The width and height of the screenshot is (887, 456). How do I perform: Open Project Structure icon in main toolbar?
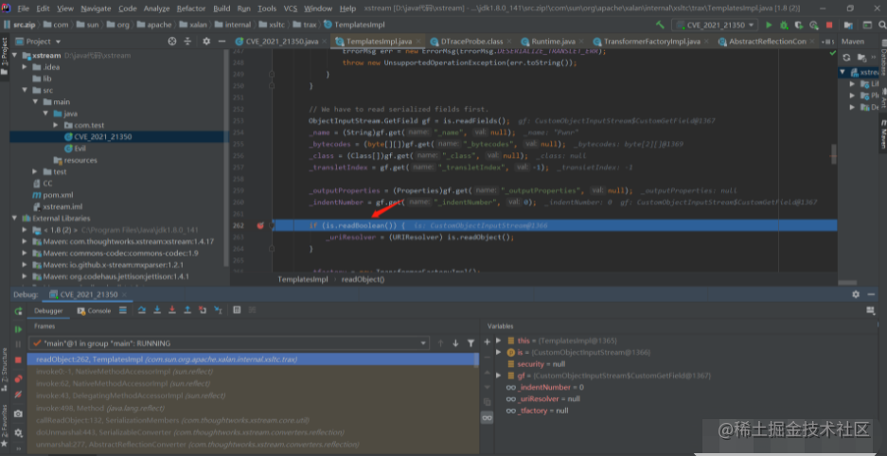pyautogui.click(x=848, y=25)
